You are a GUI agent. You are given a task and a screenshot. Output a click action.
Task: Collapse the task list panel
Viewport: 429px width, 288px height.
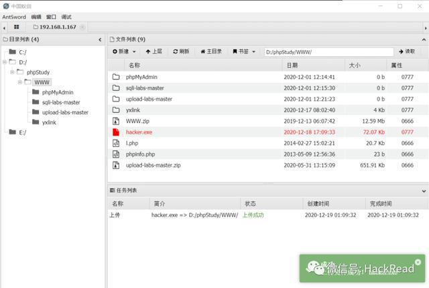click(x=424, y=191)
